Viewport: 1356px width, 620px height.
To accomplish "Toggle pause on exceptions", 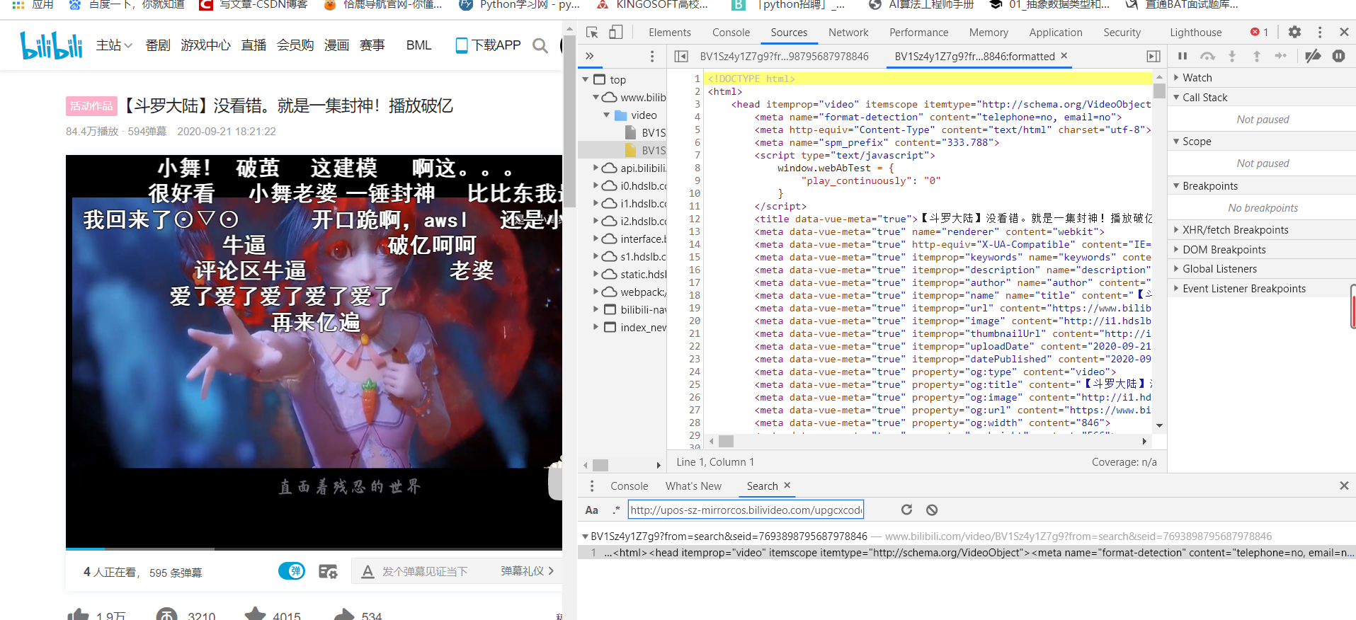I will click(1338, 56).
